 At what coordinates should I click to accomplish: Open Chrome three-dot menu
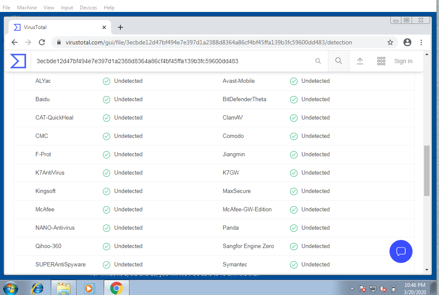421,42
